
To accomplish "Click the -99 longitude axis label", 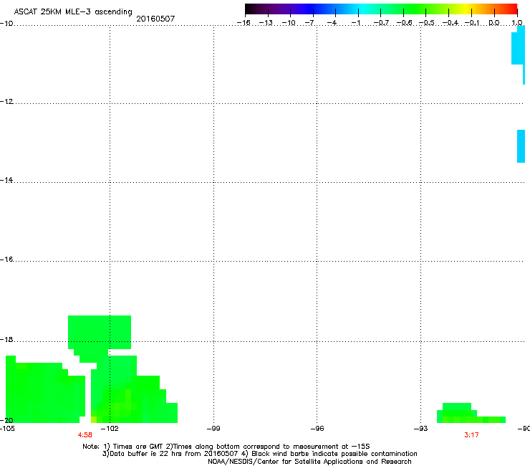I will 213,429.
